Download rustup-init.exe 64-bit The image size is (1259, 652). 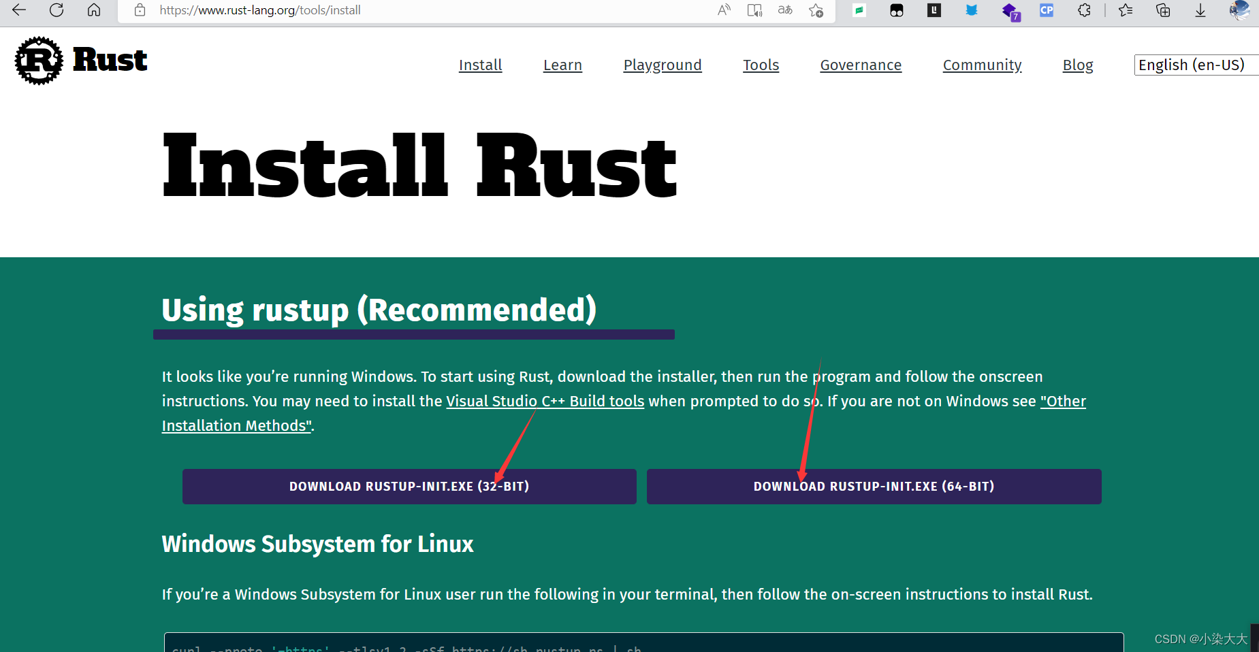coord(874,487)
